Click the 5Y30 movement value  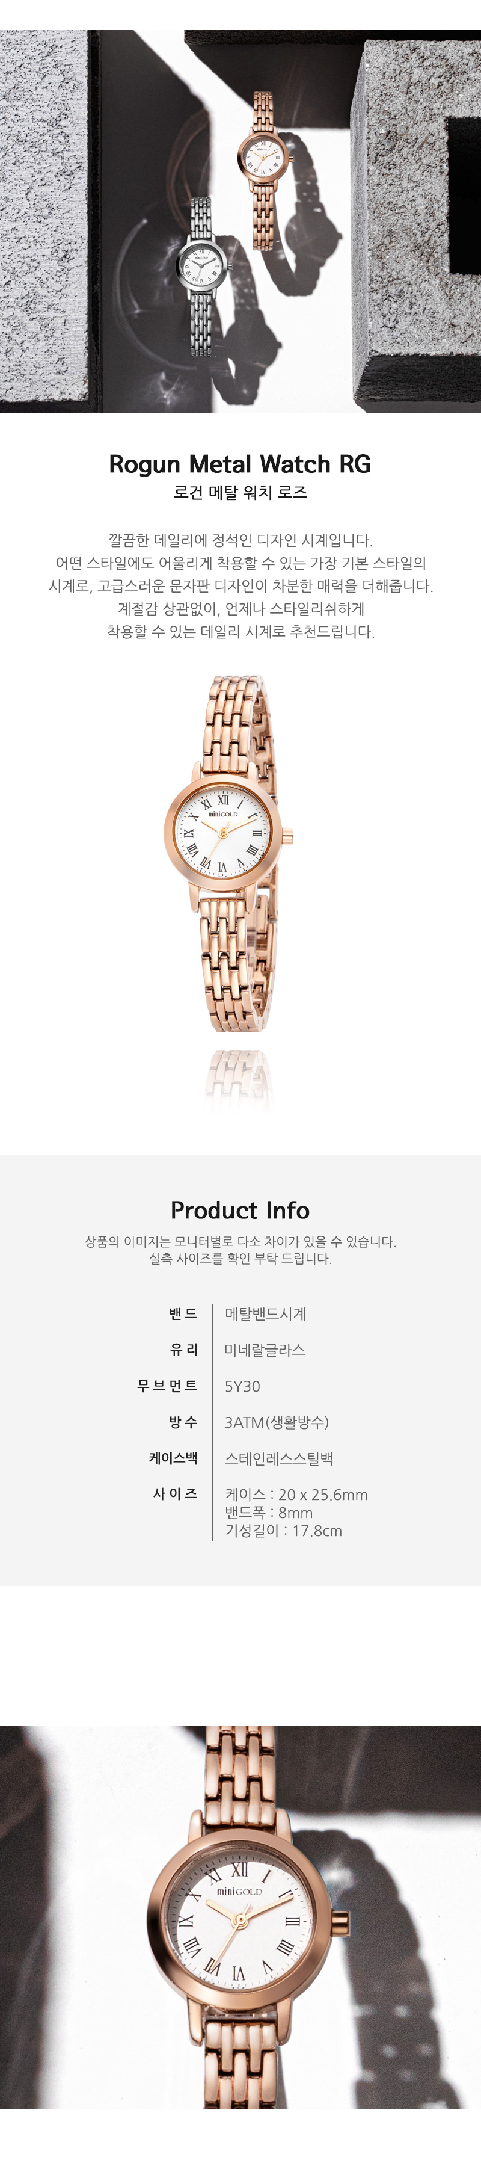coord(242,1387)
